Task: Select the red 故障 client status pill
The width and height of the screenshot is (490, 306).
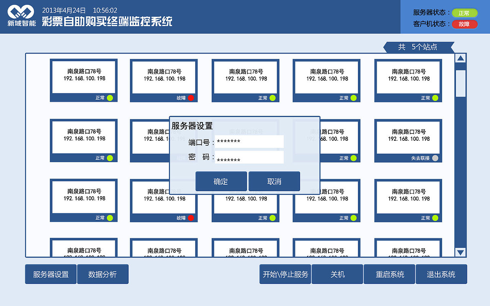Action: tap(464, 24)
